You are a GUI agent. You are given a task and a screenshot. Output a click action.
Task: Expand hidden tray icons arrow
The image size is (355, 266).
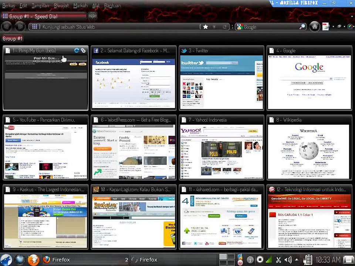click(297, 259)
